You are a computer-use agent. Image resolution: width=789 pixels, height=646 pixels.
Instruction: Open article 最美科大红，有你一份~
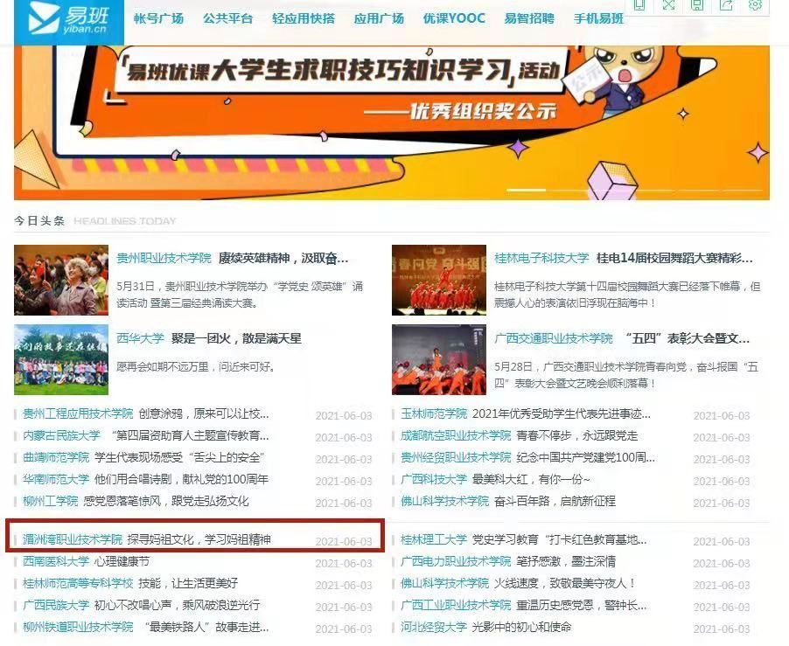coord(531,479)
